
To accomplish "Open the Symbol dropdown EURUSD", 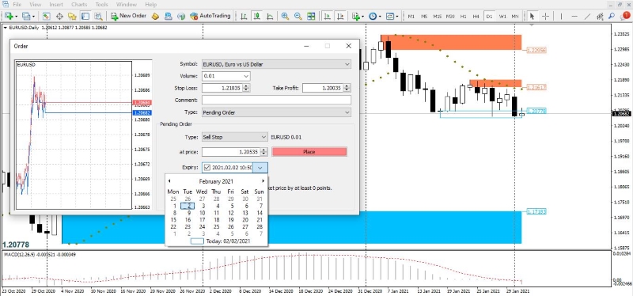I will pyautogui.click(x=276, y=64).
